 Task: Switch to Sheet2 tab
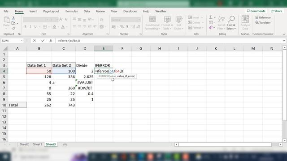24,144
